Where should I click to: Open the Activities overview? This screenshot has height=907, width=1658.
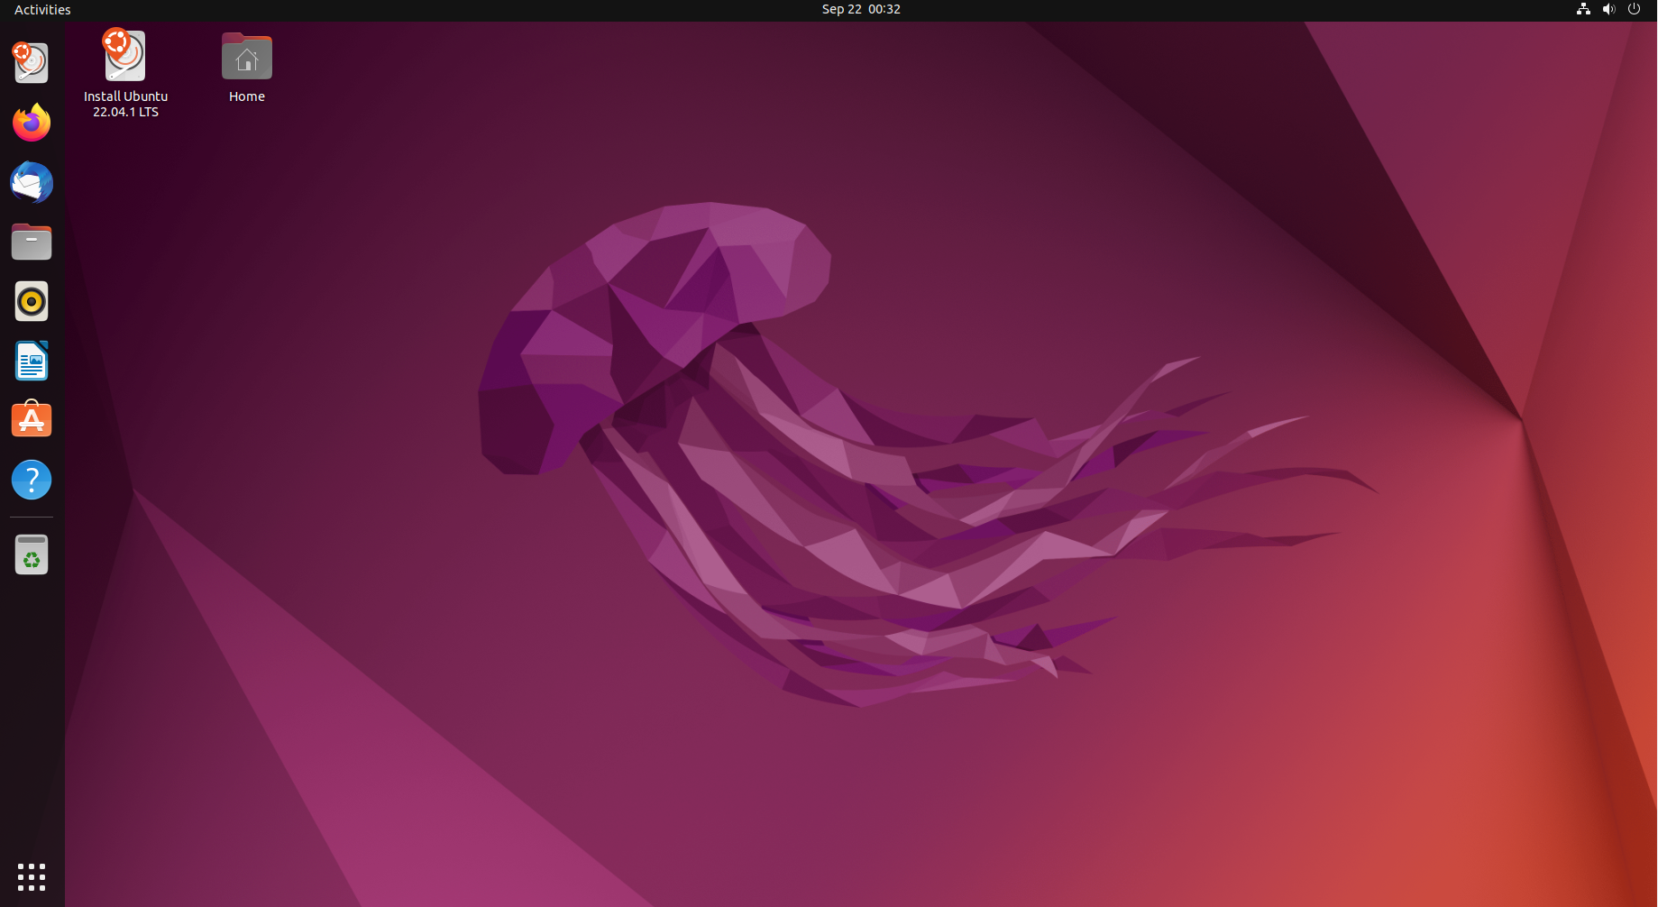tap(42, 9)
